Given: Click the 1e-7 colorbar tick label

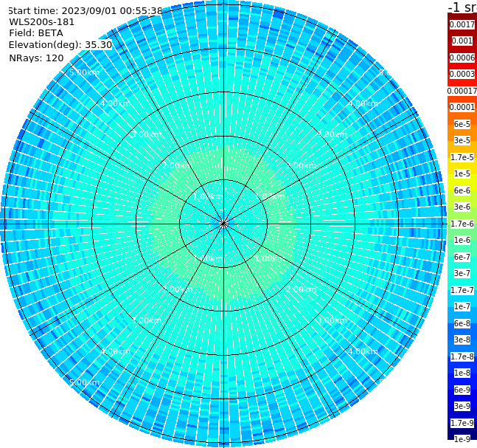Looking at the screenshot, I should (462, 306).
